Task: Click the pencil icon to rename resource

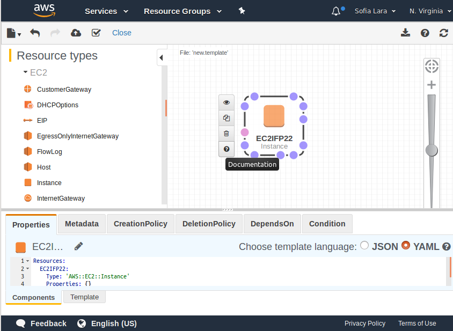Action: pos(79,246)
